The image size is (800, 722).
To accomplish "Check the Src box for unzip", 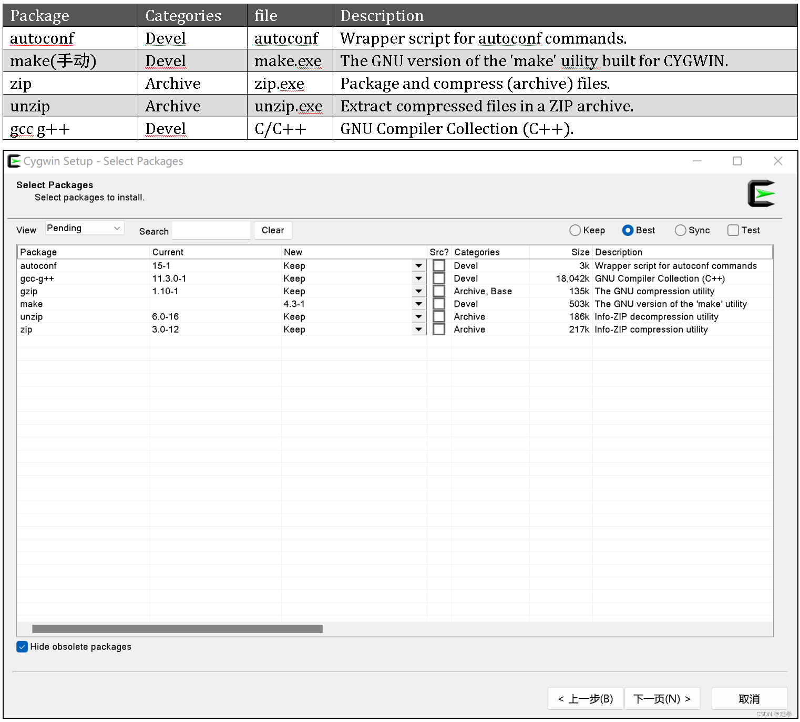I will [439, 317].
